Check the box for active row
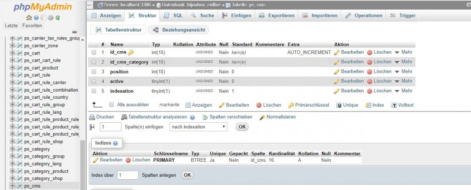471x190 pixels. pos(94,81)
